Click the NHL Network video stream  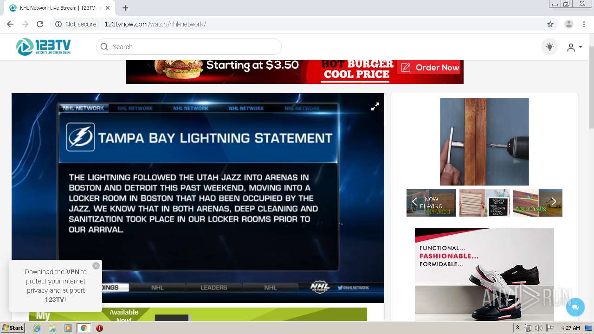pos(198,198)
